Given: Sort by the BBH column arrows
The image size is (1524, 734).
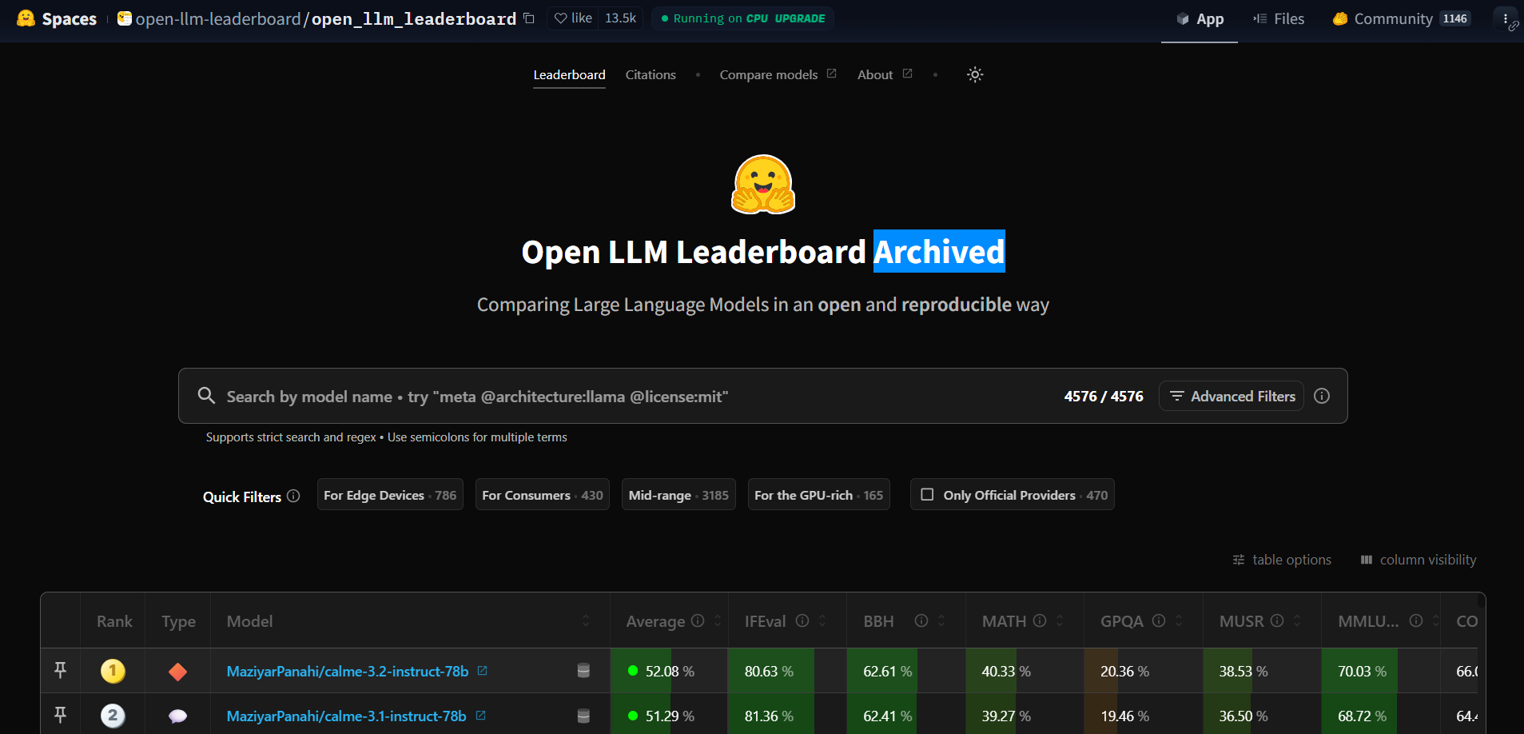Looking at the screenshot, I should point(941,620).
